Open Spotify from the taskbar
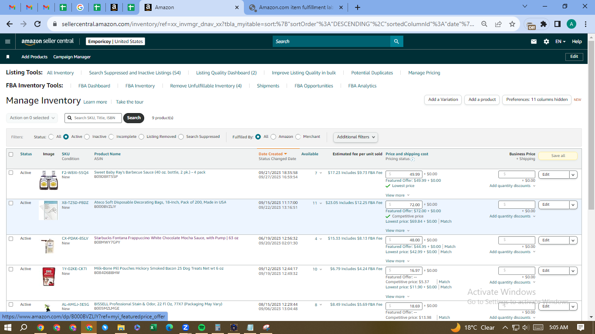The image size is (595, 334). pos(202,327)
